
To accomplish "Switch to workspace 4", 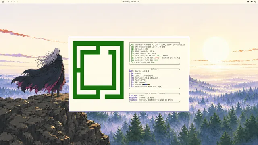I will (x=15, y=2).
